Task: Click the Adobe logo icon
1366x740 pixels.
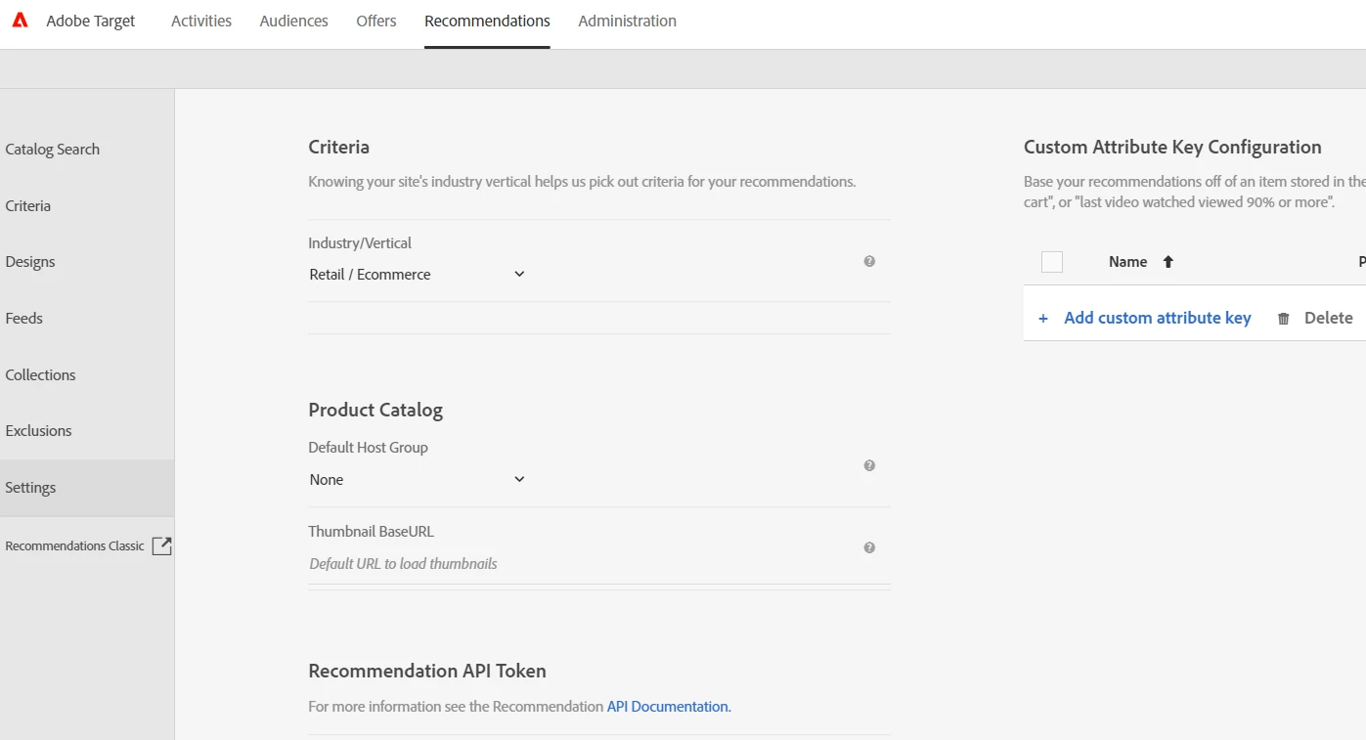Action: pyautogui.click(x=20, y=21)
